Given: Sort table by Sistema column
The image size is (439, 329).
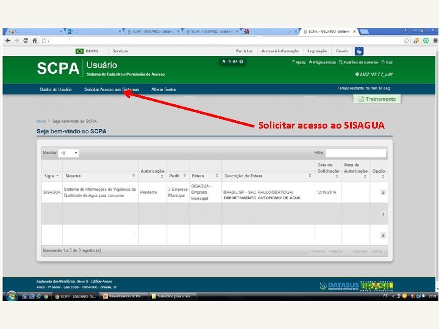Looking at the screenshot, I should point(100,175).
